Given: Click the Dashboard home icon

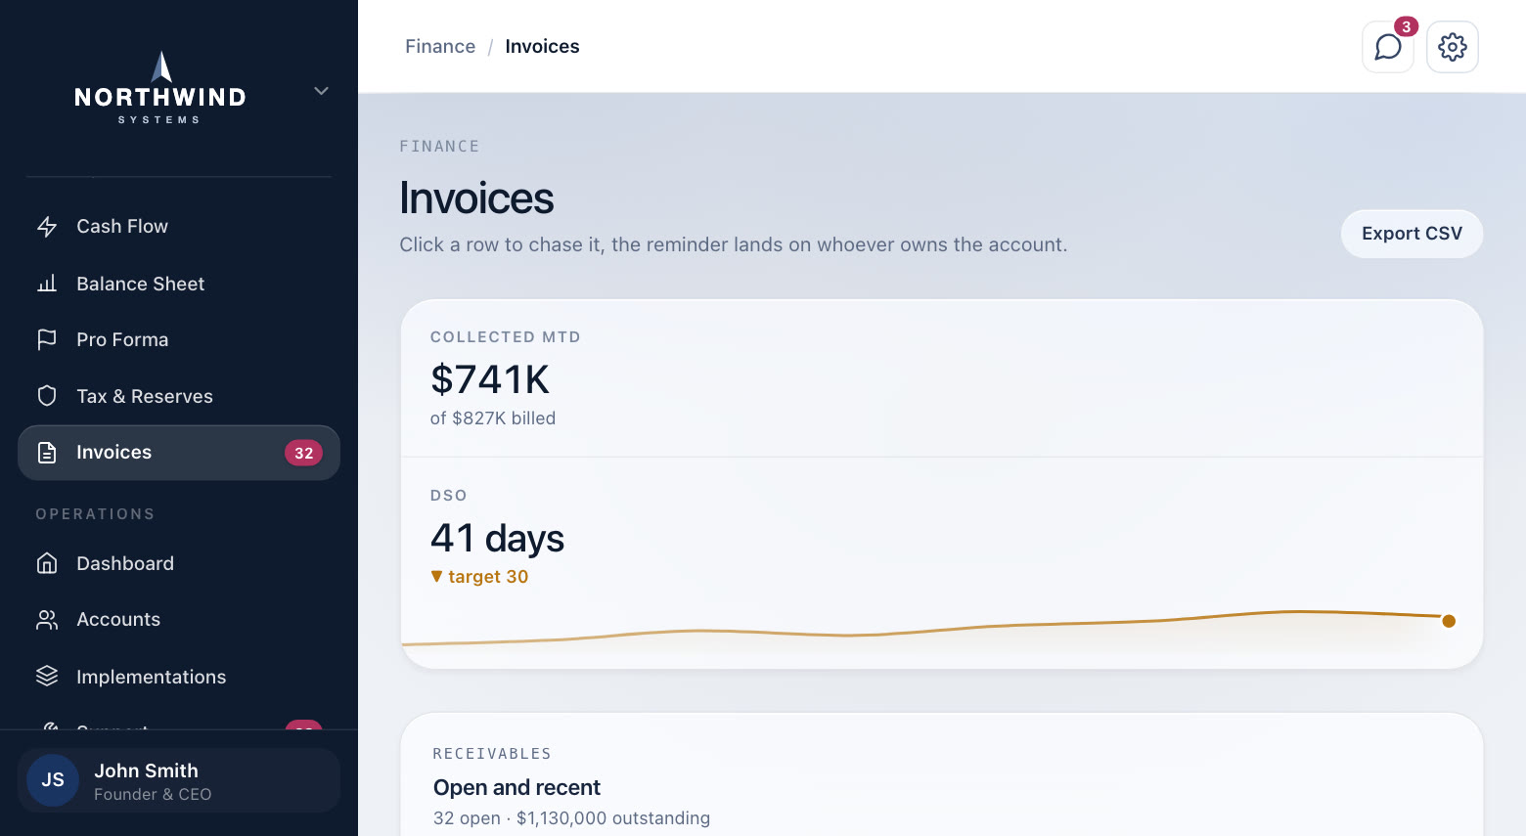Looking at the screenshot, I should 47,563.
